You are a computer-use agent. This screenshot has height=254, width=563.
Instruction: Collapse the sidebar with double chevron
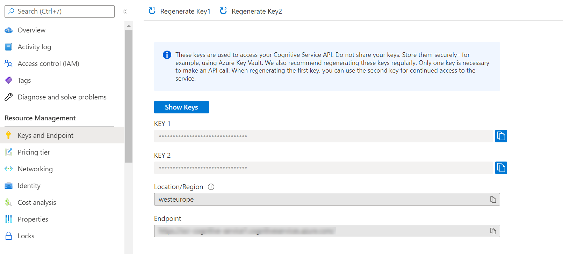click(x=125, y=12)
